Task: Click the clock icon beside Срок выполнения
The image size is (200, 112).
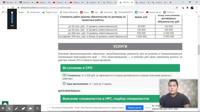Action: click(x=64, y=84)
